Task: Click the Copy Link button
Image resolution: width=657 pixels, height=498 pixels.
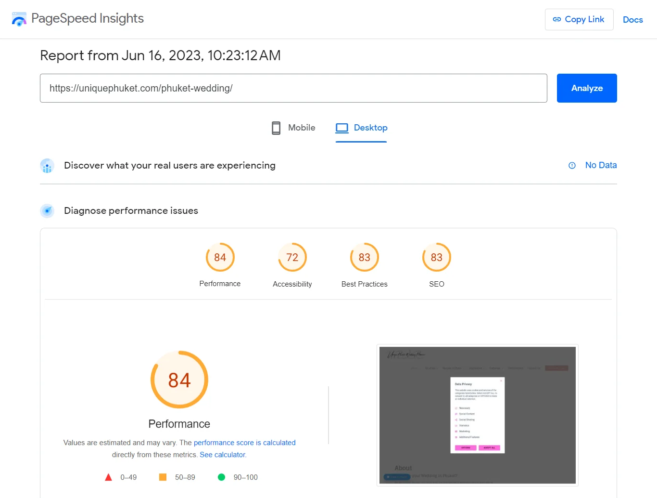Action: [x=579, y=19]
